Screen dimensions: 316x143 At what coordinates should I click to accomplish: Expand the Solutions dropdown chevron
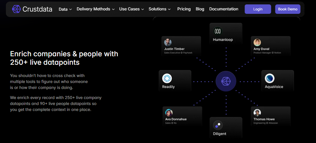[169, 9]
